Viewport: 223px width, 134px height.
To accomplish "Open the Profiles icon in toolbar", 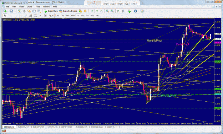I will click(x=11, y=11).
